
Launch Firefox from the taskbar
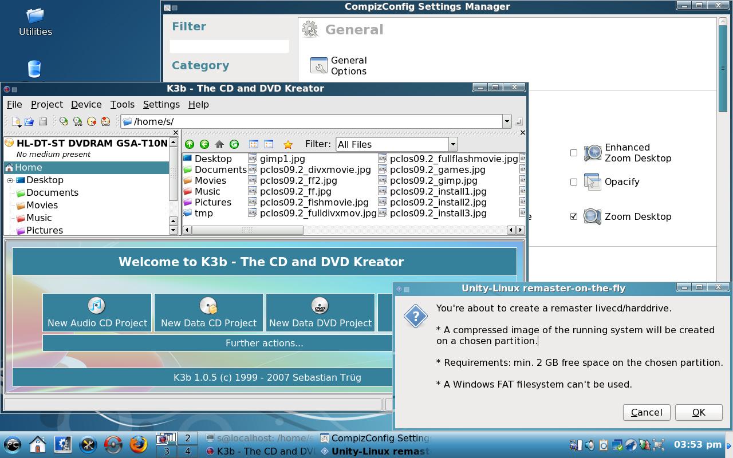(138, 444)
